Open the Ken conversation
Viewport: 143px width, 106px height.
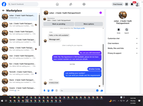tap(19, 65)
